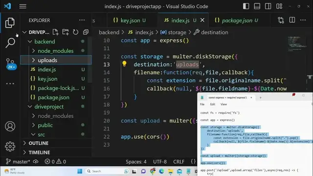This screenshot has width=313, height=176.
Task: Open the Explorer view in activity bar
Action: click(10, 22)
